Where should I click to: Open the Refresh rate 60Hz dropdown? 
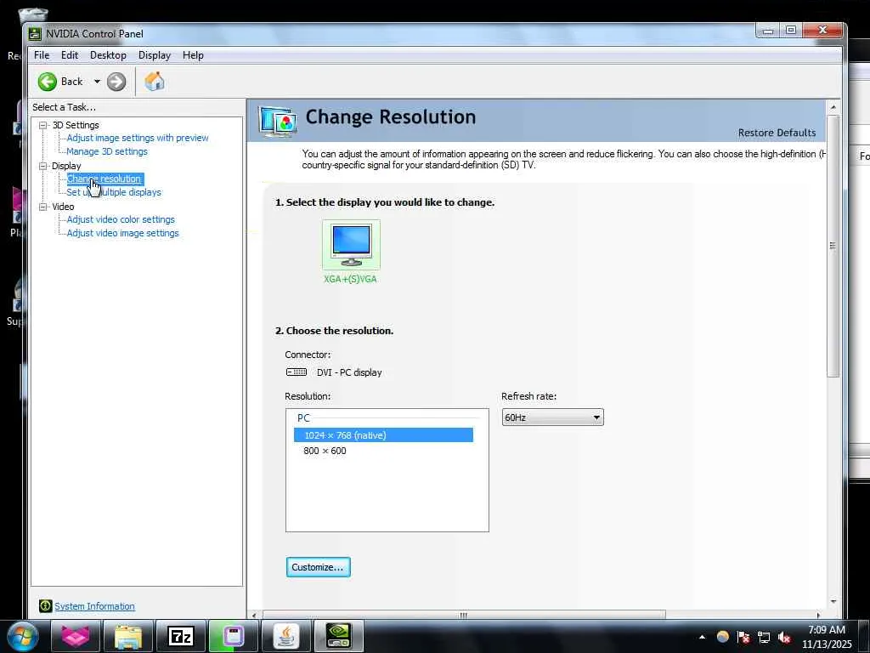coord(552,417)
